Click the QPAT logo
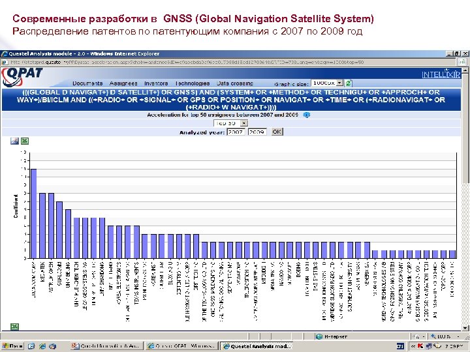 coord(22,77)
